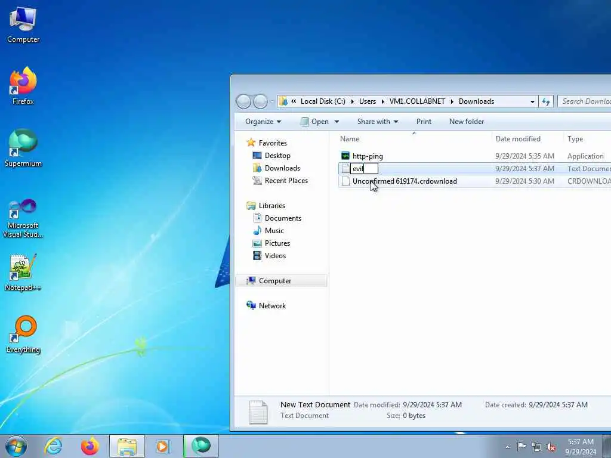This screenshot has height=458, width=611.
Task: Go back with the Explorer Back button
Action: tap(243, 101)
